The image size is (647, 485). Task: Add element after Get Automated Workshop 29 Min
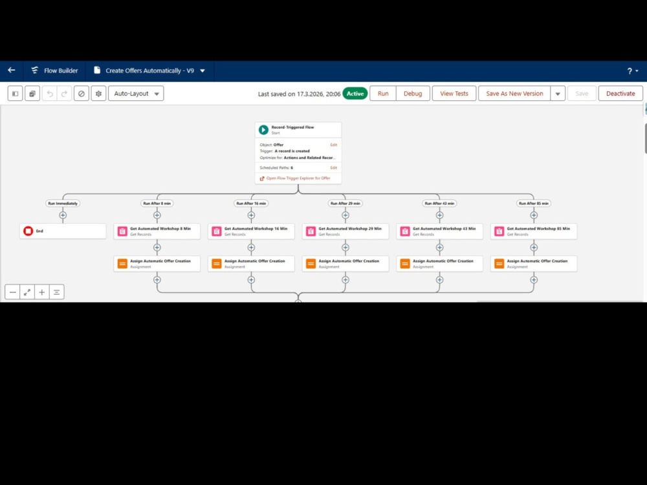click(x=345, y=248)
